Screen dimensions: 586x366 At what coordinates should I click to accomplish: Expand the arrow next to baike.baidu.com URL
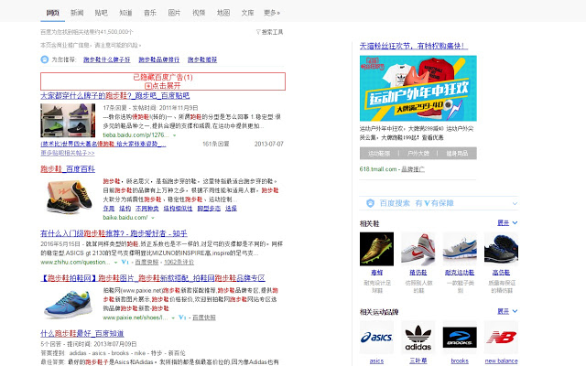(x=153, y=218)
